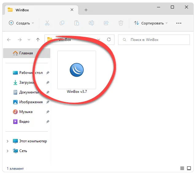This screenshot has width=196, height=175.
Task: Open Рабочий стол in sidebar
Action: (x=28, y=73)
